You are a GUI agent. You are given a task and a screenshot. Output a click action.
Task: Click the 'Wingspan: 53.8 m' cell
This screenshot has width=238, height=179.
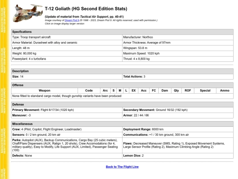(x=178, y=48)
